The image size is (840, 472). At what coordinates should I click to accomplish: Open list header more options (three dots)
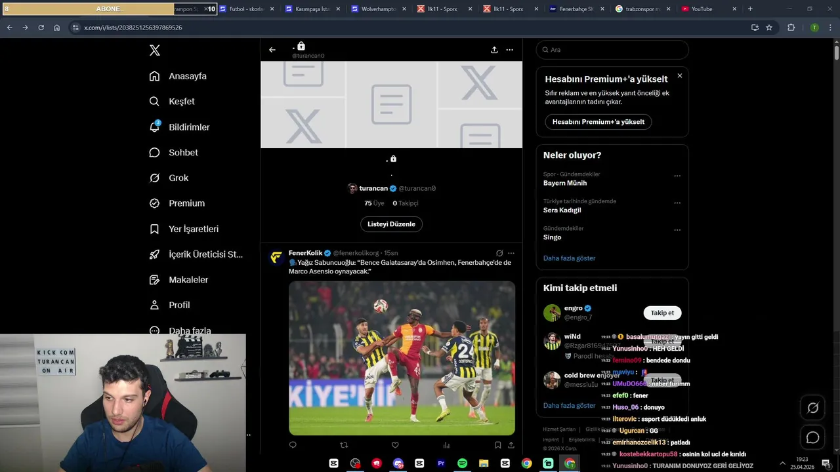point(509,50)
